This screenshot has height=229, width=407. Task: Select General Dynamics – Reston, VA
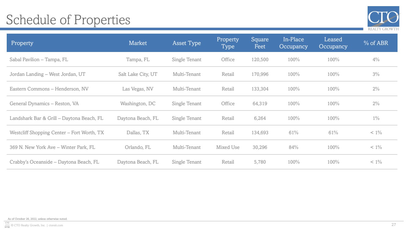[44, 104]
